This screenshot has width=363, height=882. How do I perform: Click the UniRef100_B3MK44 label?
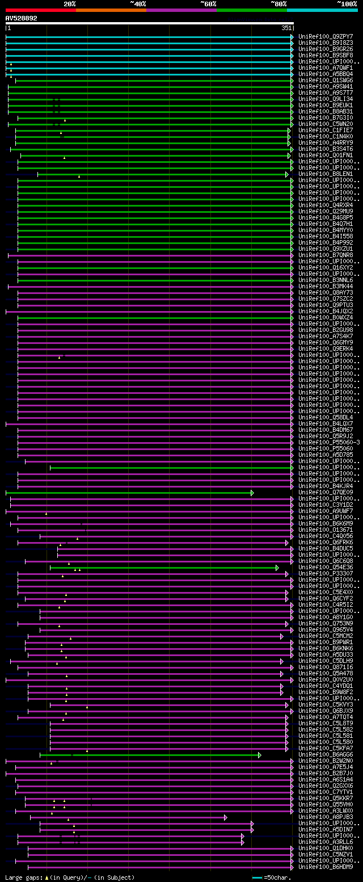326,286
